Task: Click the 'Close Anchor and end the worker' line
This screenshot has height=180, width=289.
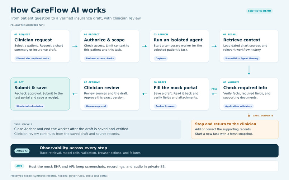Action: [x=72, y=129]
